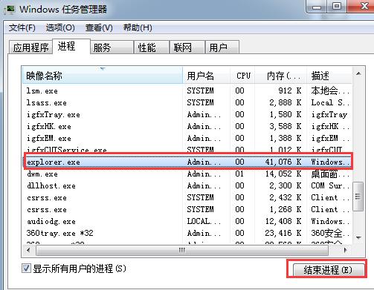
Task: Select the dwm.exe process
Action: tap(187, 174)
